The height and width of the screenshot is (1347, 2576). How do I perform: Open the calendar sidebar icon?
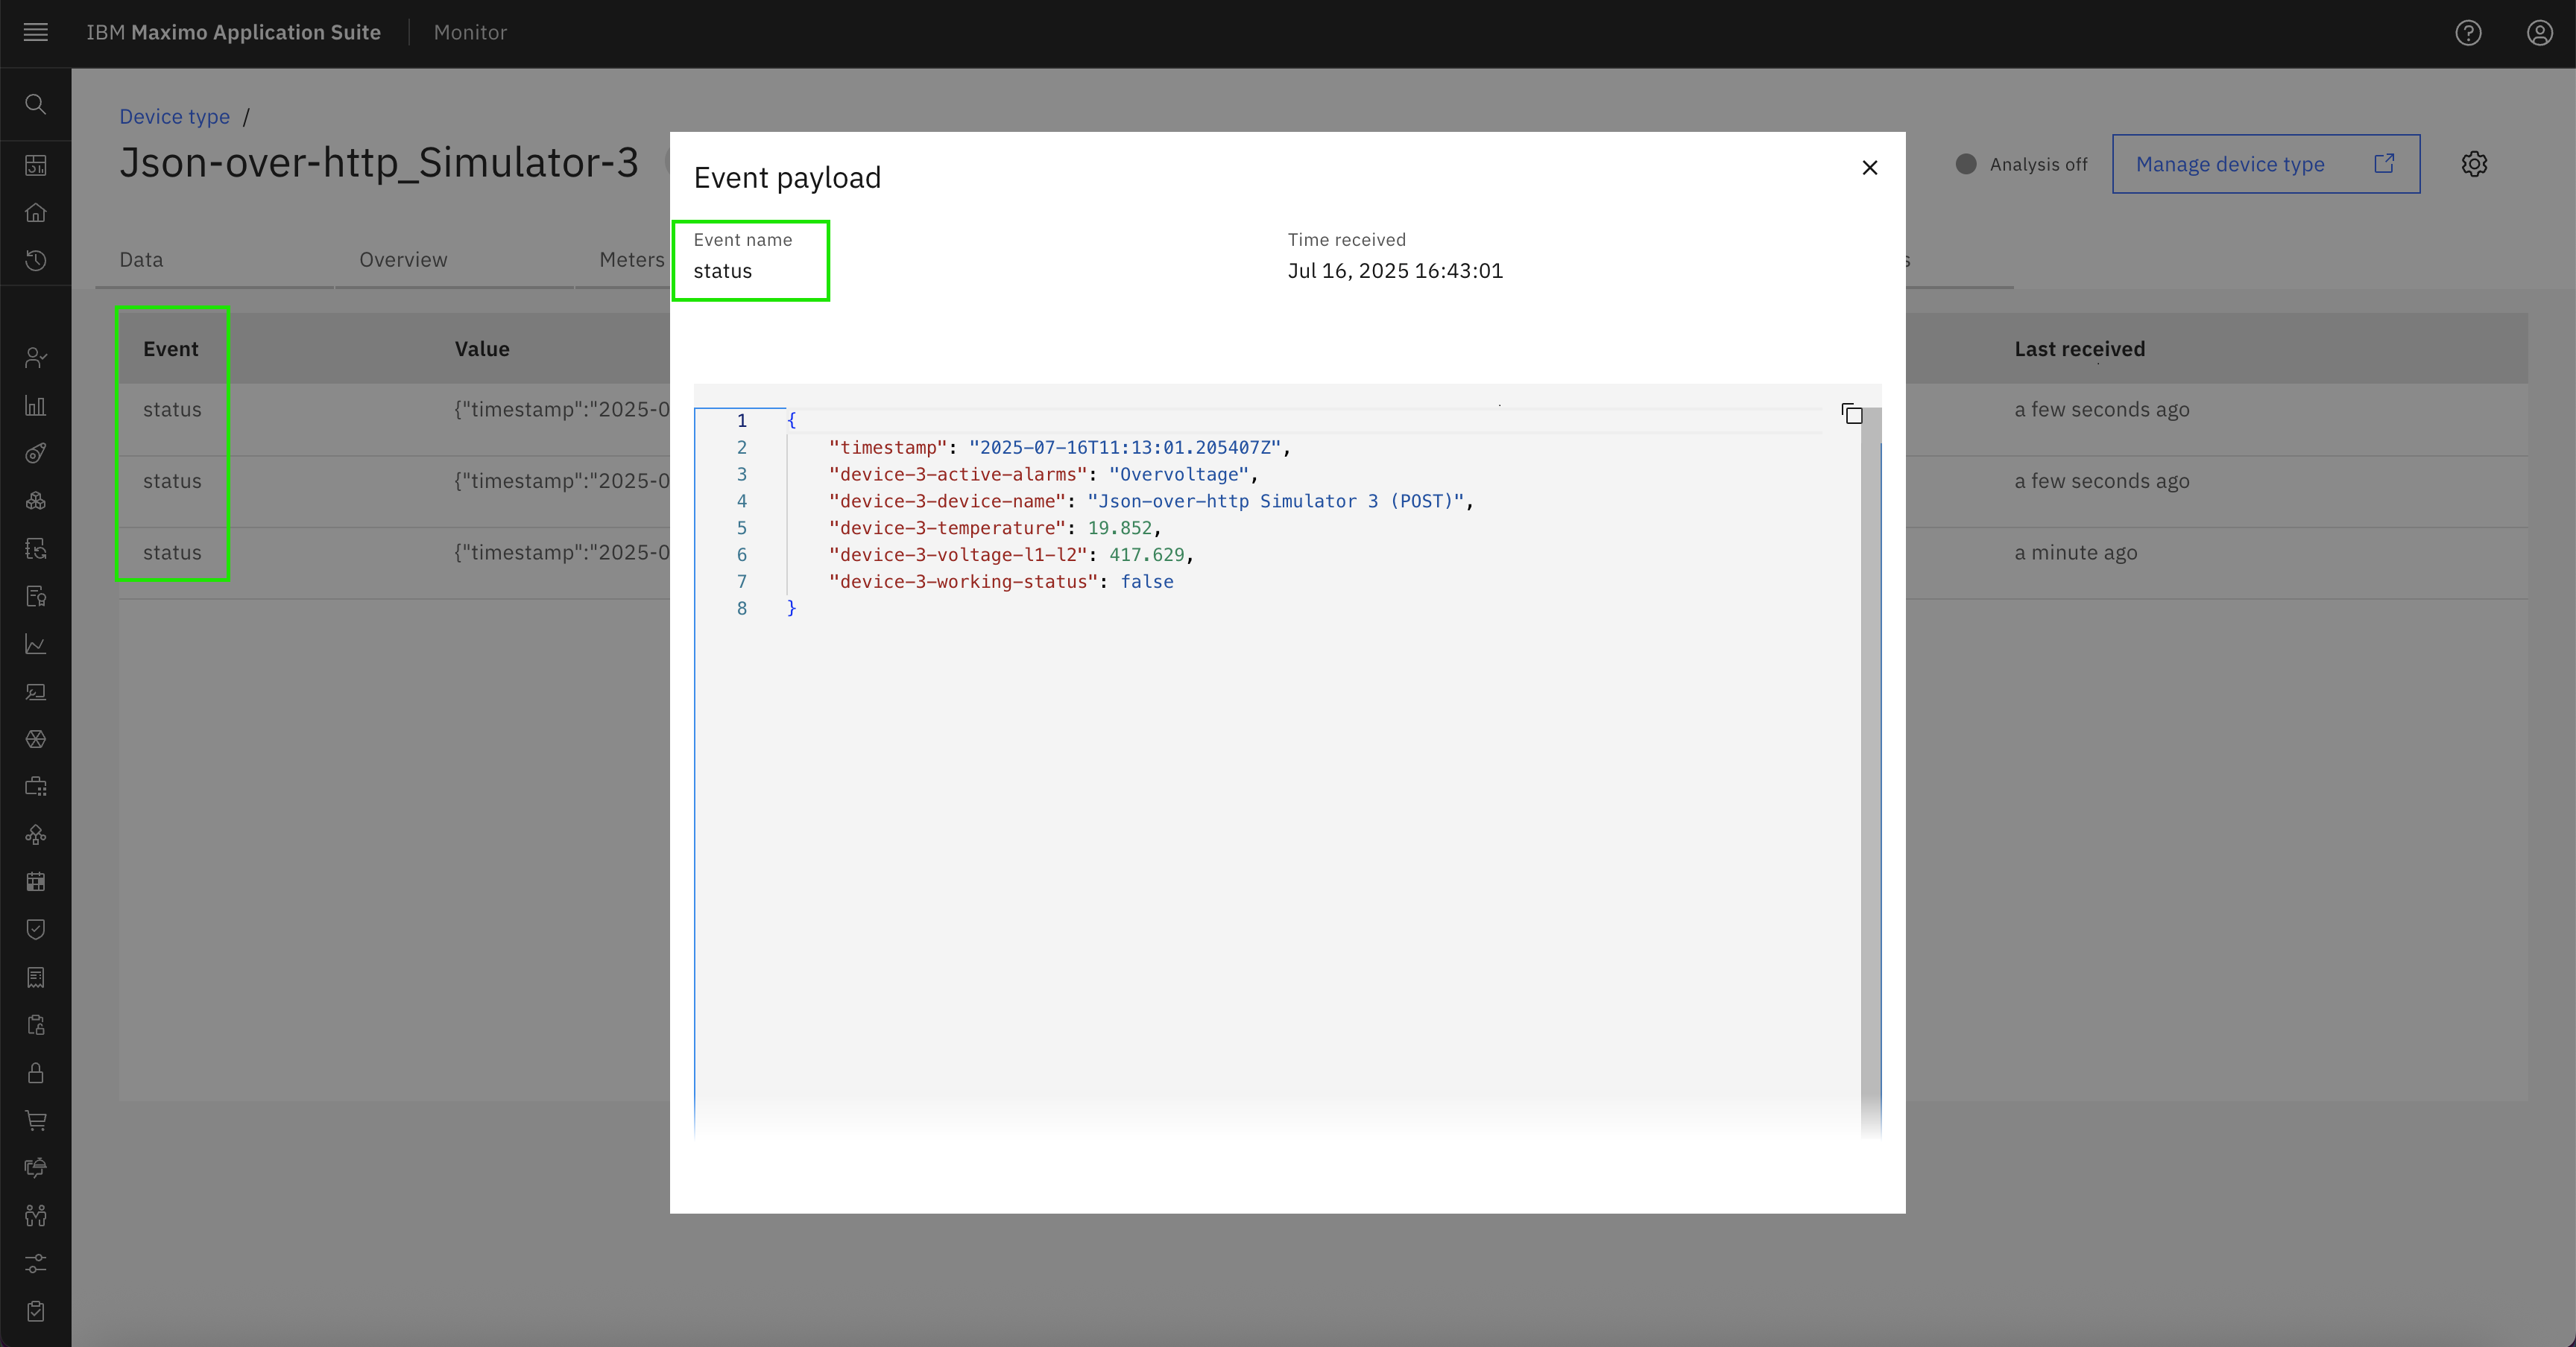[x=36, y=881]
